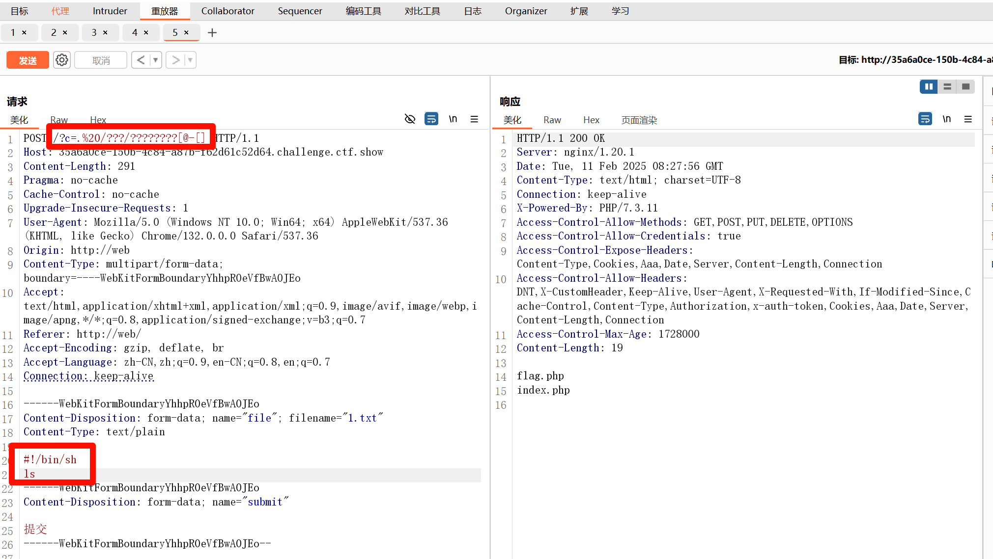Viewport: 993px width, 559px height.
Task: Toggle non-printable characters visibility in the request
Action: click(x=410, y=119)
